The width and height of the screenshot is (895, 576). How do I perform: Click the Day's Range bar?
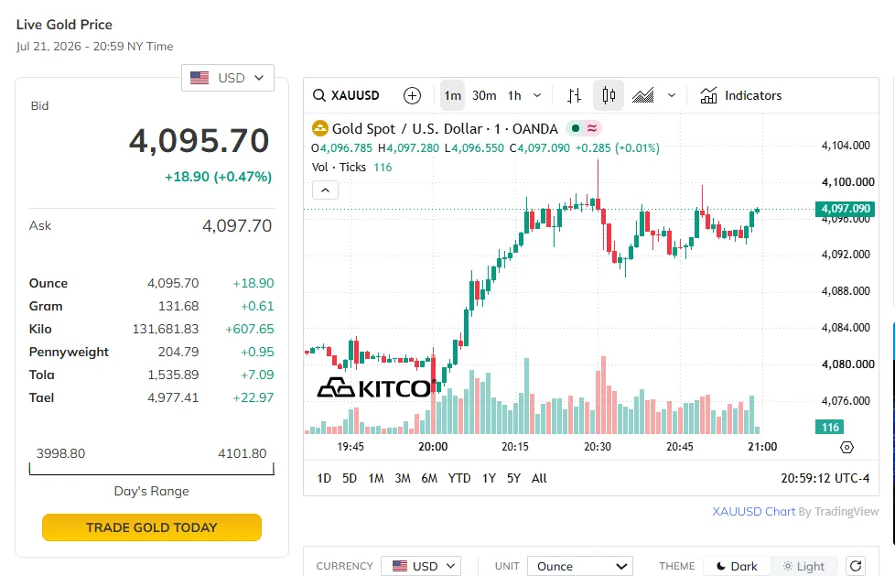[152, 469]
